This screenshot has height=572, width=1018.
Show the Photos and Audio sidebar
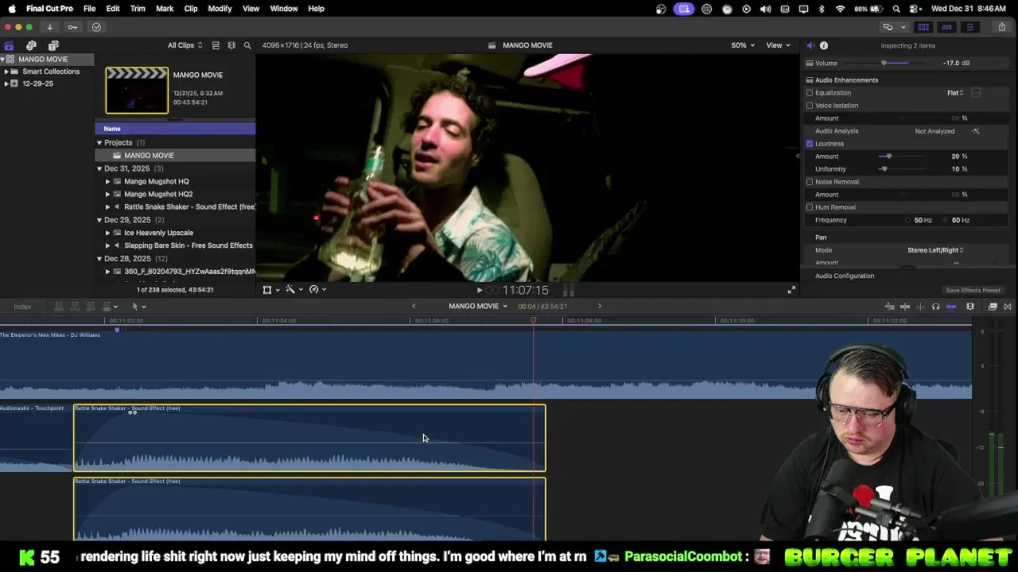pyautogui.click(x=31, y=45)
